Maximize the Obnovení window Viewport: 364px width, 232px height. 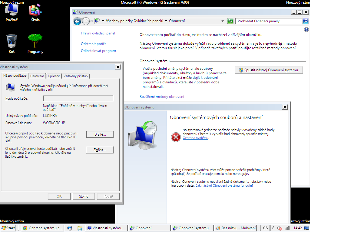click(x=299, y=12)
